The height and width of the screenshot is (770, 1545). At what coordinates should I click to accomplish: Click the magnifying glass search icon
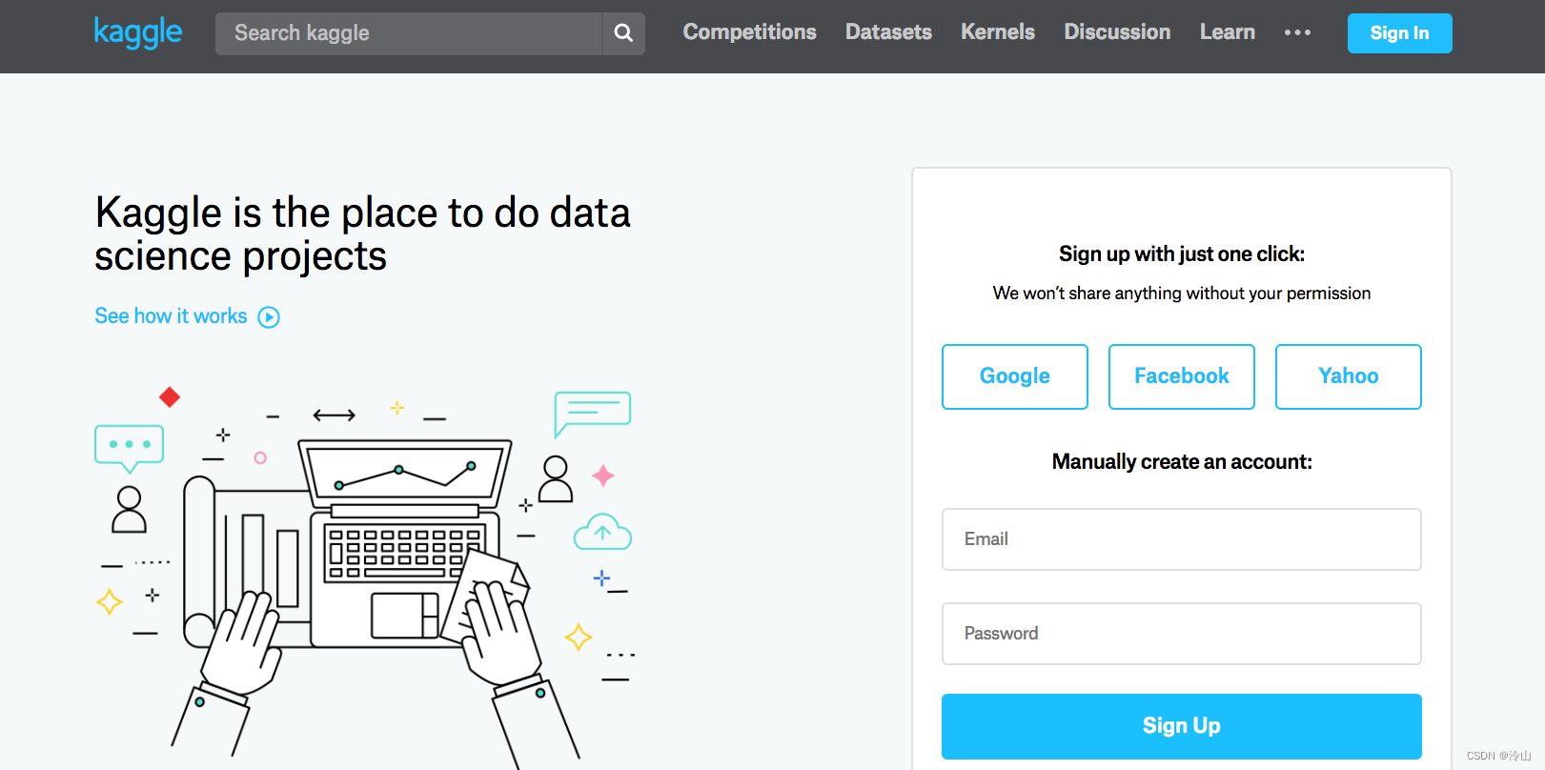click(x=623, y=33)
